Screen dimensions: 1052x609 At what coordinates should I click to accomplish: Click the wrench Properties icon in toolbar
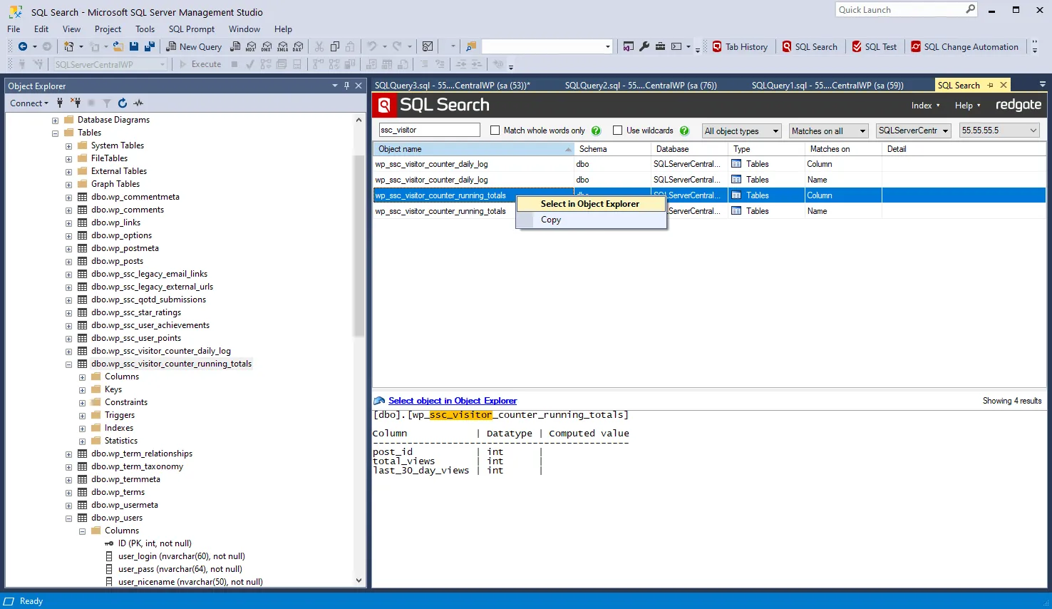click(x=644, y=47)
